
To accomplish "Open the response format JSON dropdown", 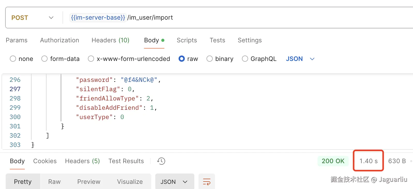I will point(174,182).
